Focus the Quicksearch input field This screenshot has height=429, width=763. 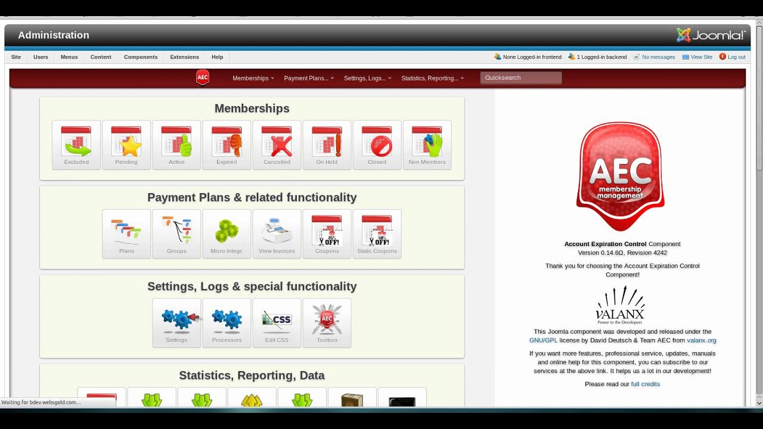tap(521, 77)
